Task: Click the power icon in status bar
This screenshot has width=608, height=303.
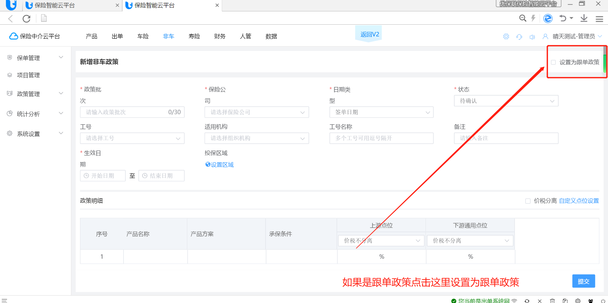Action: (x=603, y=301)
